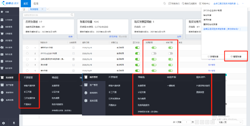Switch to the 首页 top tab
Screen dimensions: 250x126
[26, 3]
